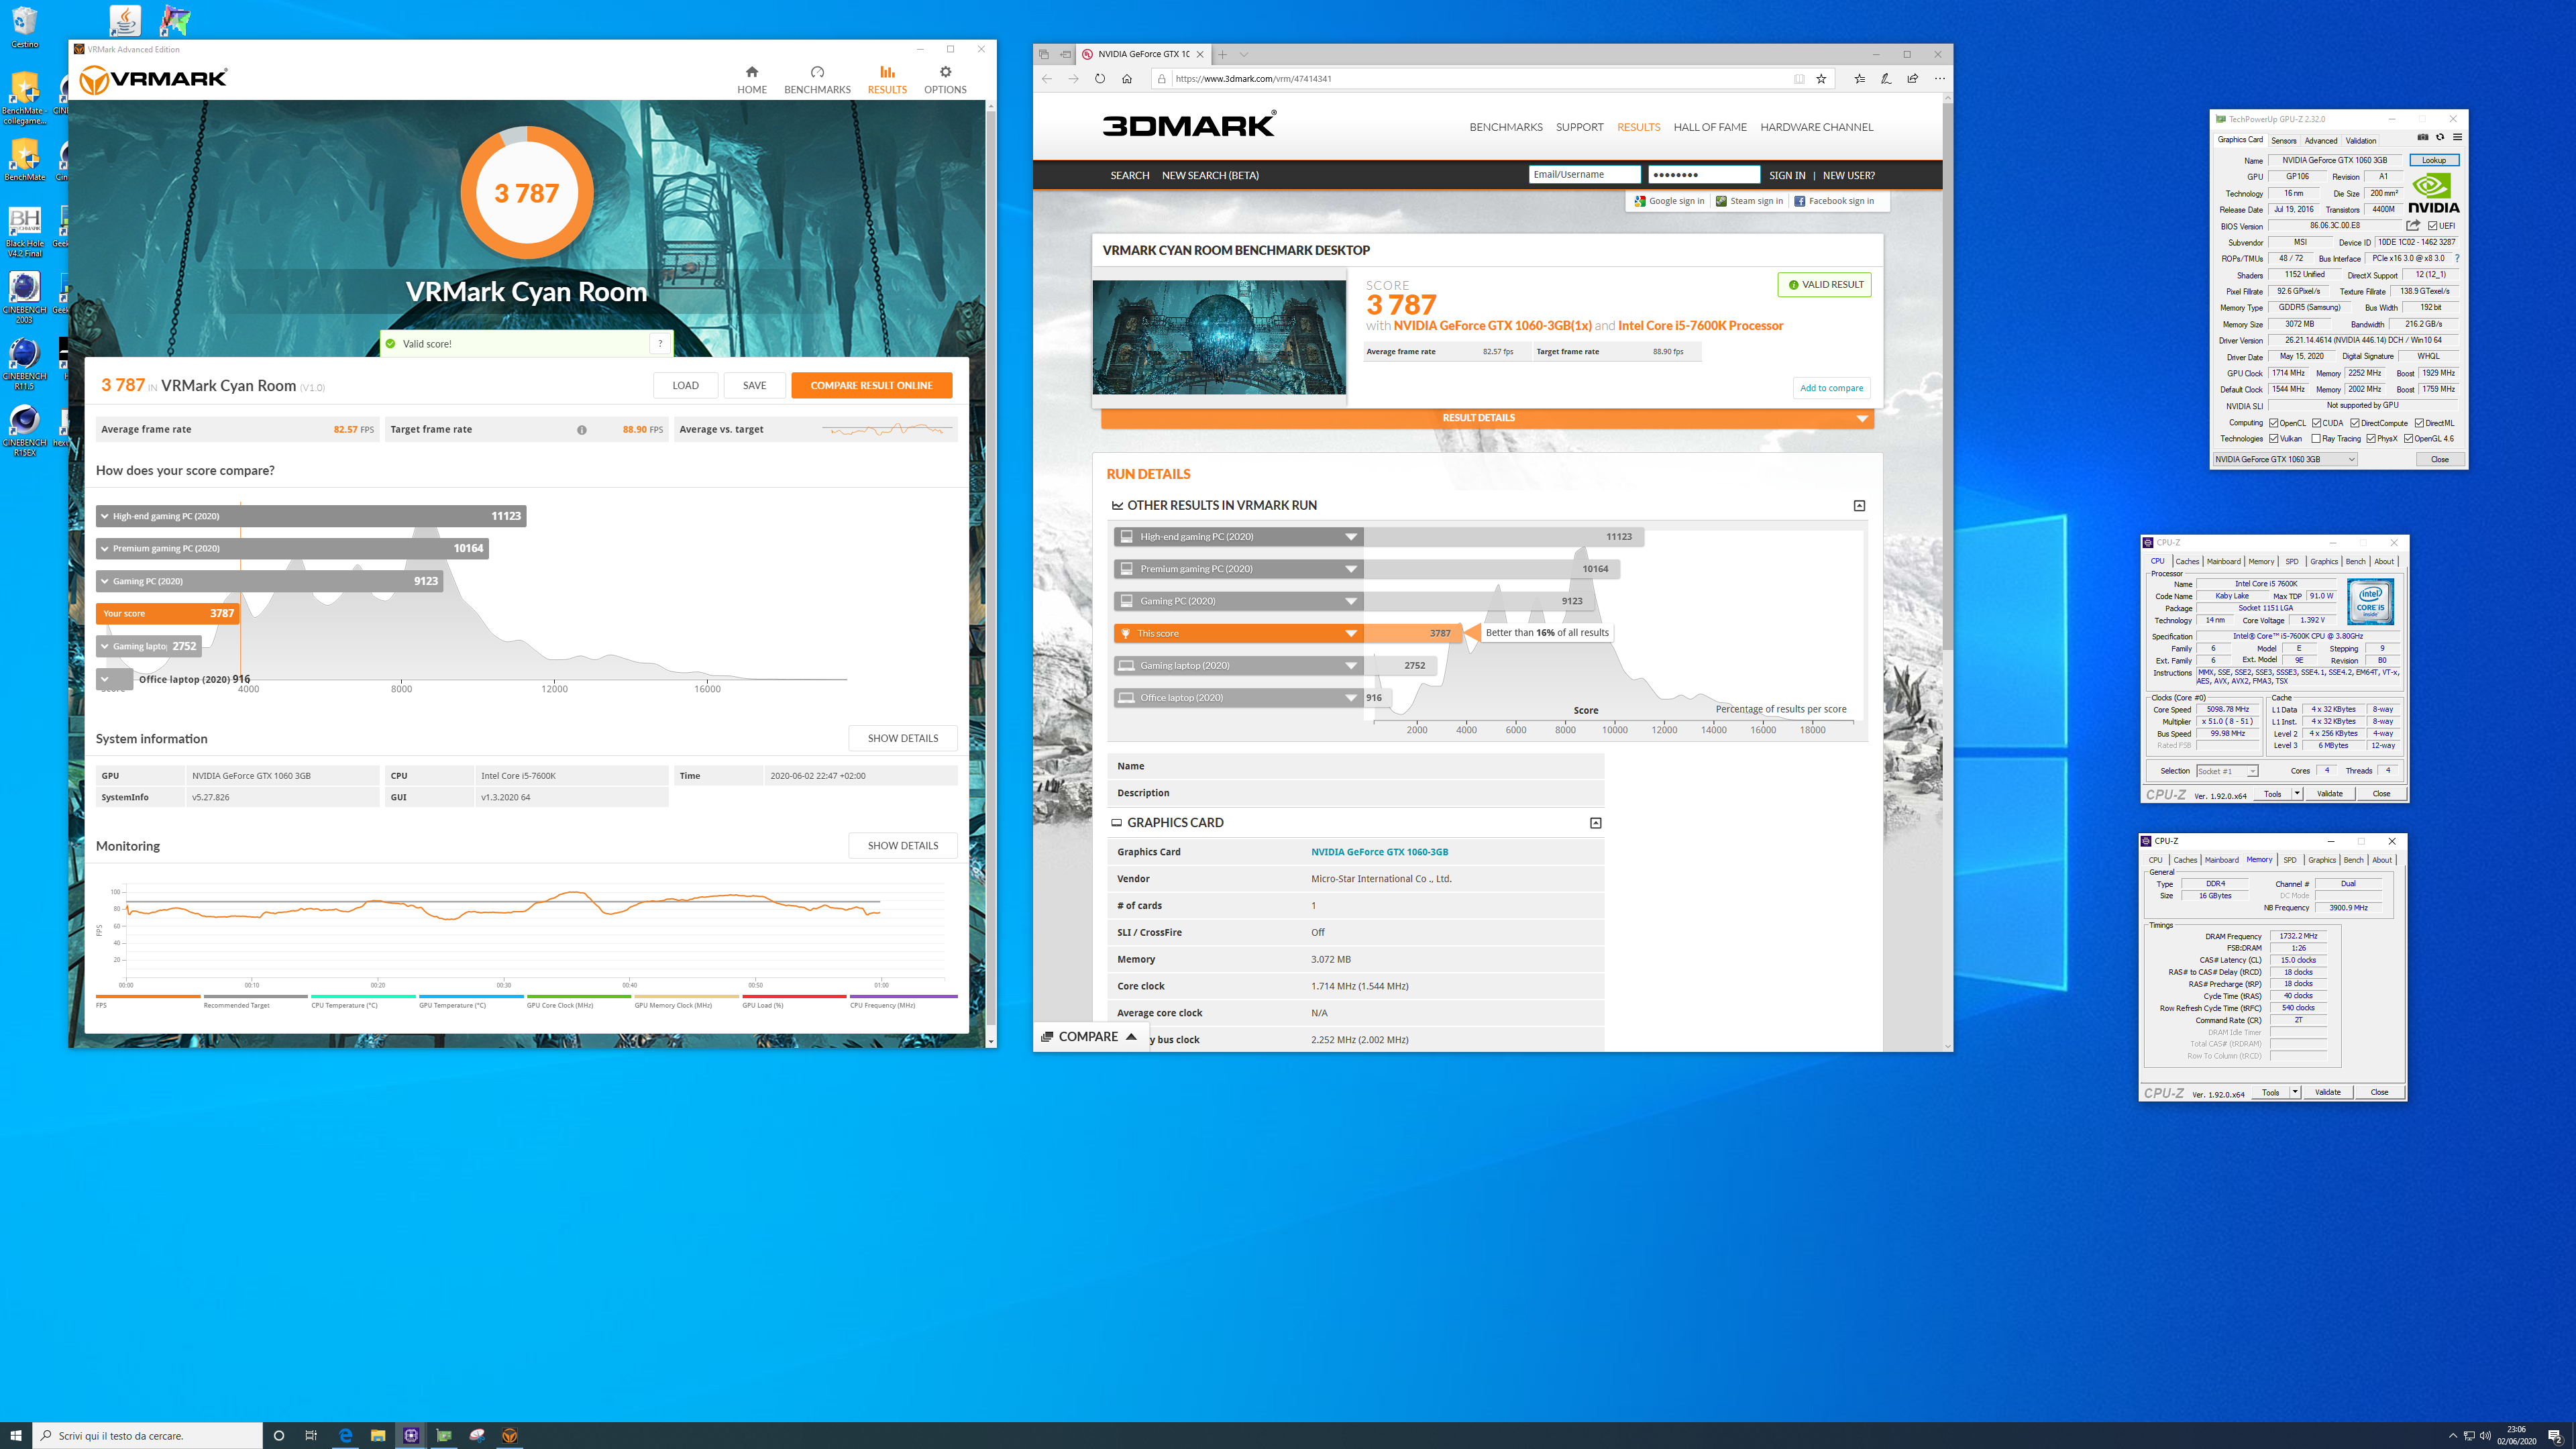
Task: Expand Gaming laptop bar in VRMark
Action: (149, 646)
